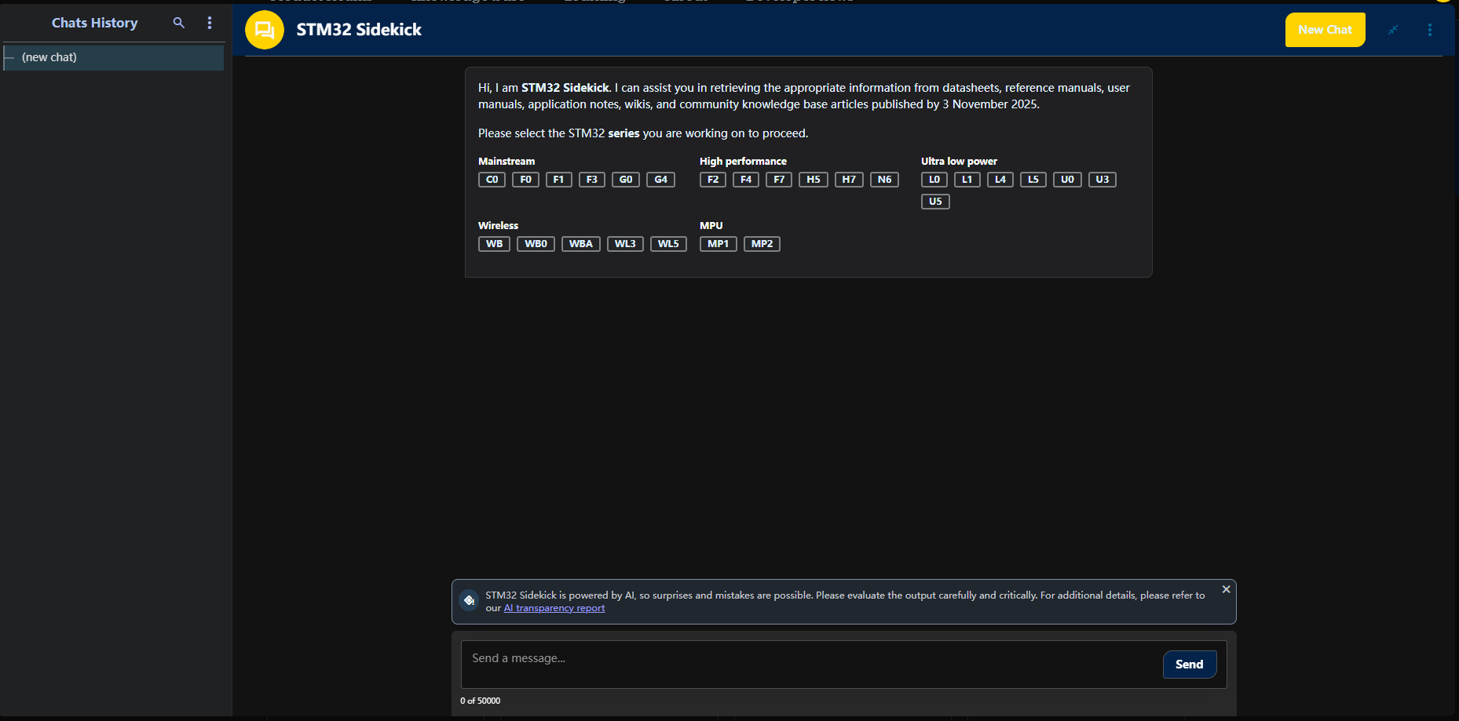Select the L1 ultra low power series

(x=967, y=180)
